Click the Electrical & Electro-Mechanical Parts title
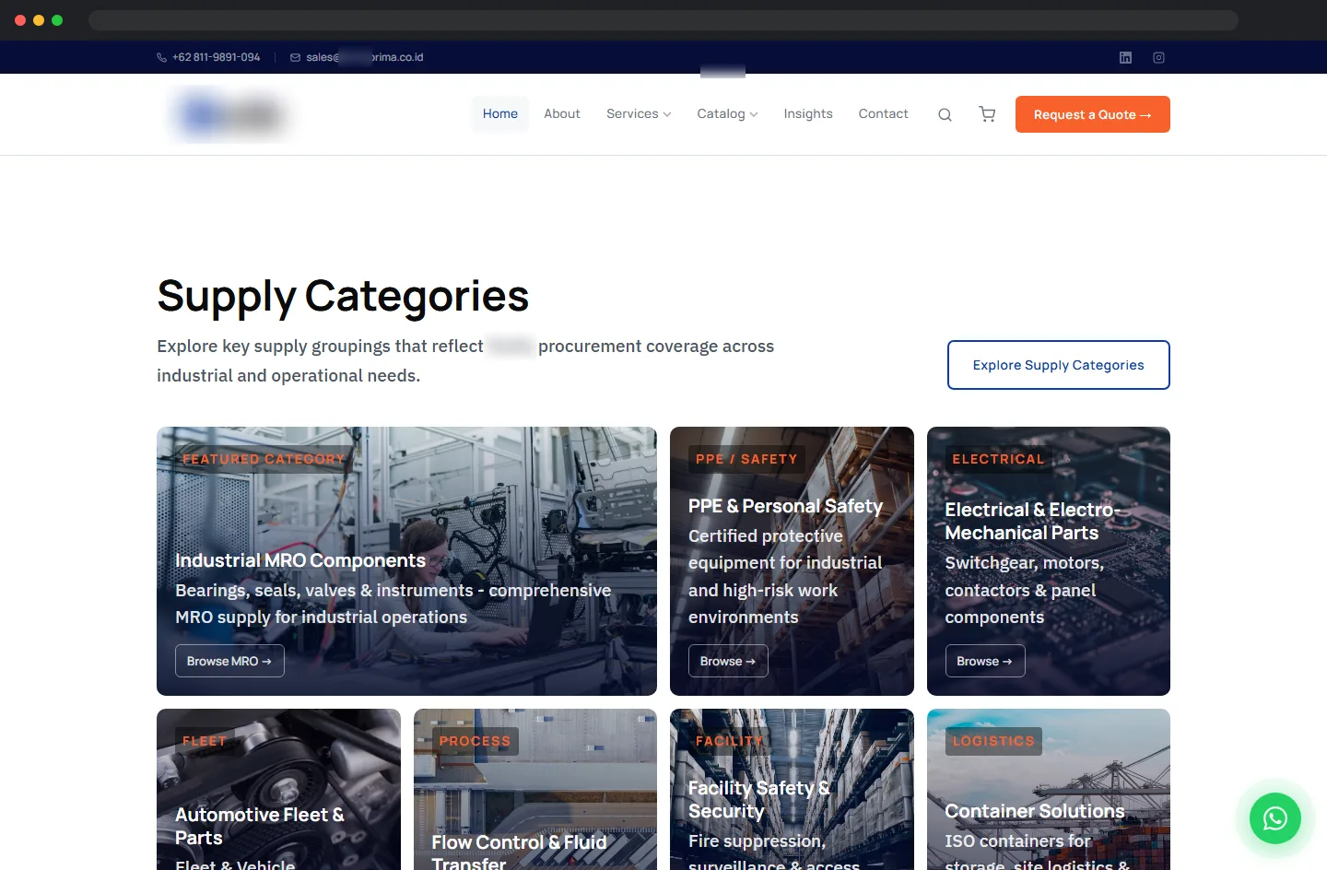1327x870 pixels. [x=1033, y=521]
